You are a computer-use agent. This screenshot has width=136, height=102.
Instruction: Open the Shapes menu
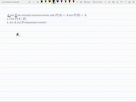(x=87, y=2)
